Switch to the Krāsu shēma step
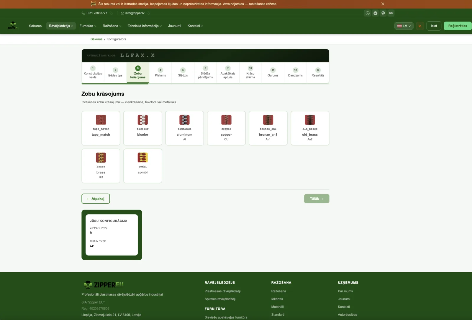 [x=250, y=73]
